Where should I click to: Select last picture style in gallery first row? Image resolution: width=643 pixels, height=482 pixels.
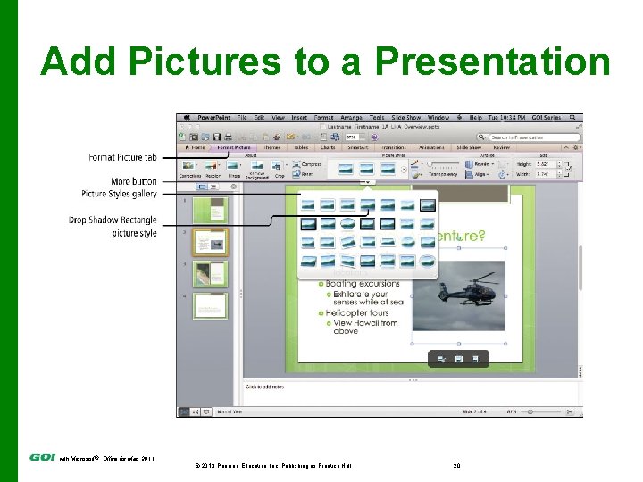427,204
